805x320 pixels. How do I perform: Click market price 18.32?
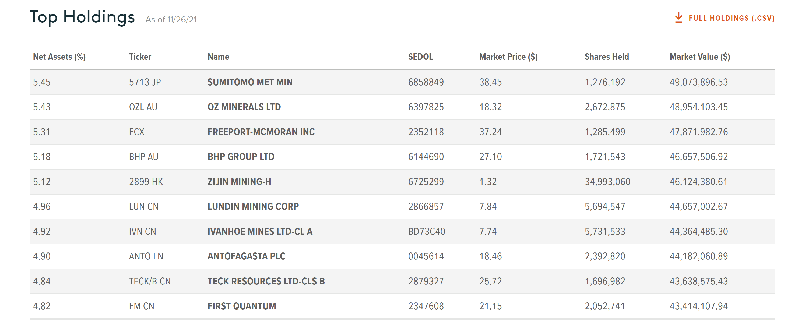[x=490, y=107]
